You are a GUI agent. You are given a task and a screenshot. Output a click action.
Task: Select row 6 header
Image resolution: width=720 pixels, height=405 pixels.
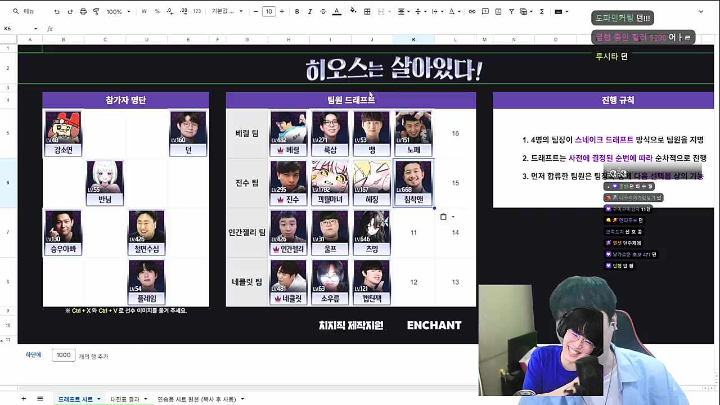click(x=8, y=183)
